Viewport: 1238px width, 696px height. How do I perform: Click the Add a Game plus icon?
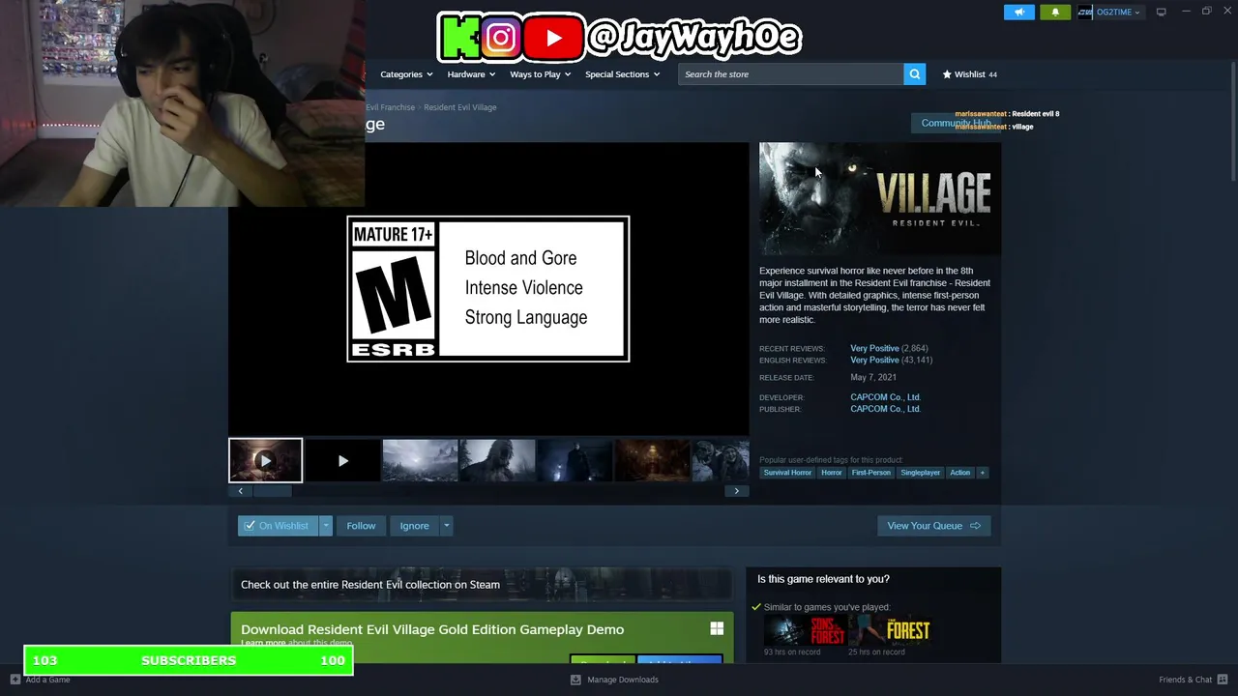click(x=15, y=680)
